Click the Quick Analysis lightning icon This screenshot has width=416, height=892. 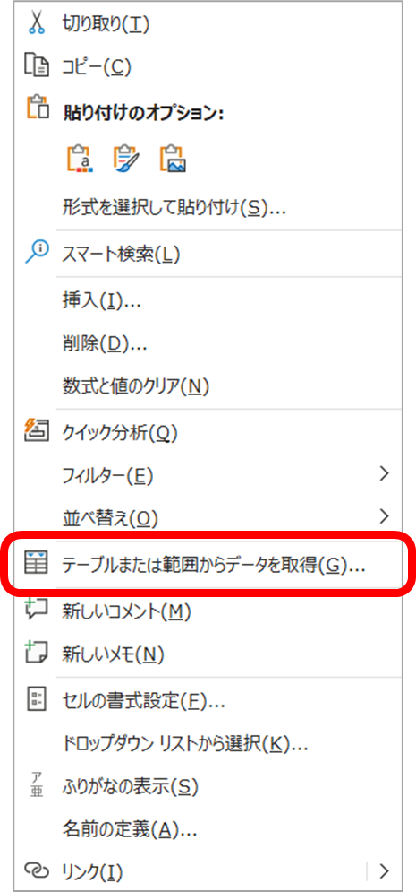point(38,431)
